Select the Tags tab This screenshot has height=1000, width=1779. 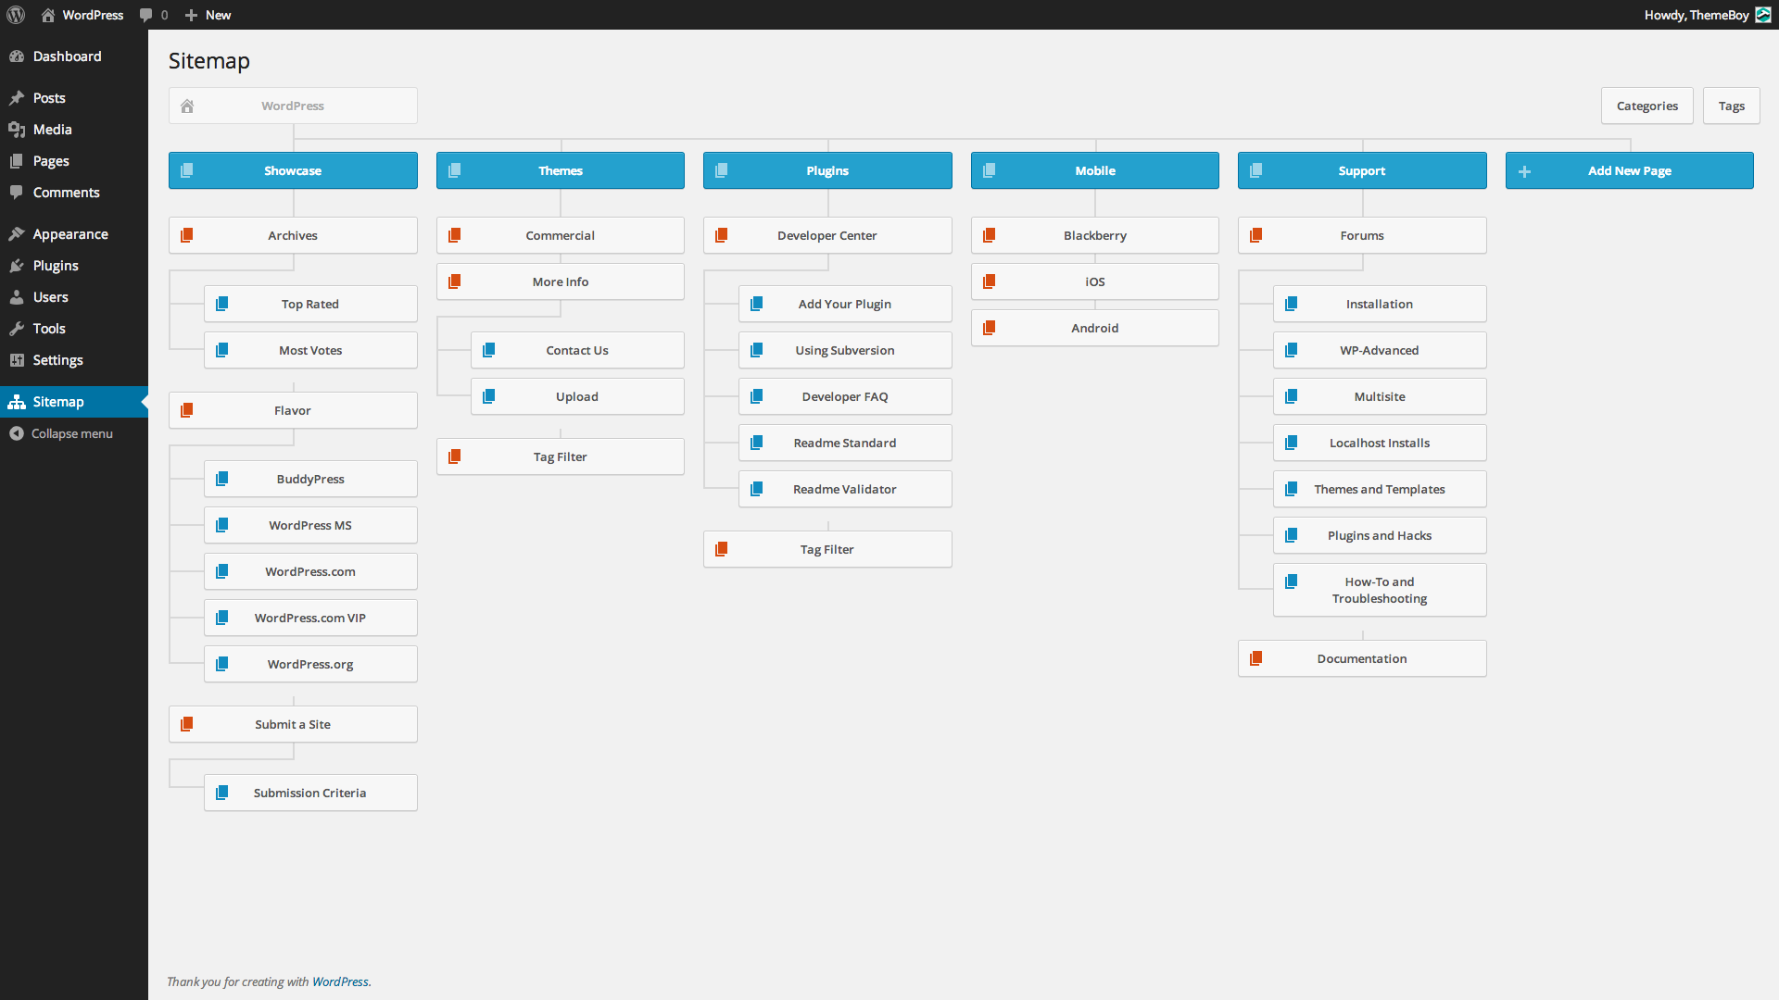pyautogui.click(x=1732, y=105)
